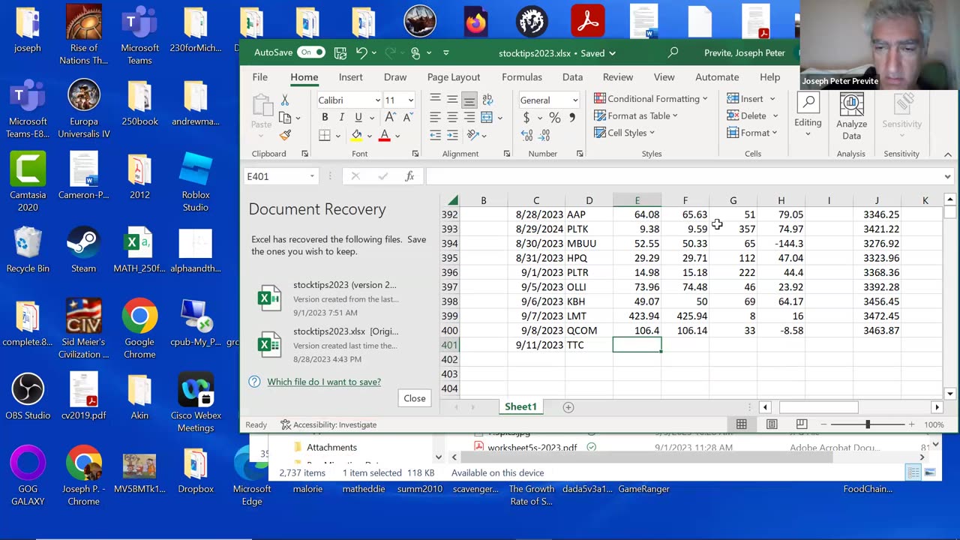
Task: Click the Analyze Data button
Action: [851, 117]
